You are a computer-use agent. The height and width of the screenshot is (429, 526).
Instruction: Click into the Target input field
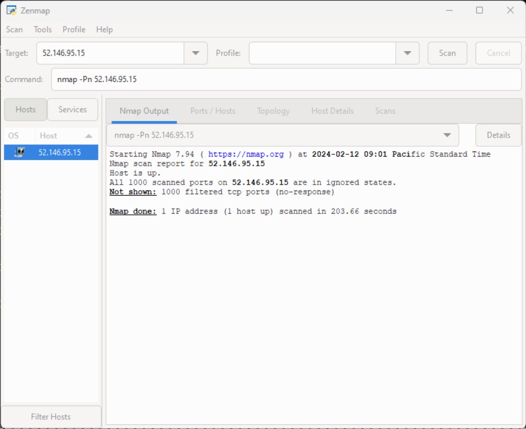(x=110, y=53)
